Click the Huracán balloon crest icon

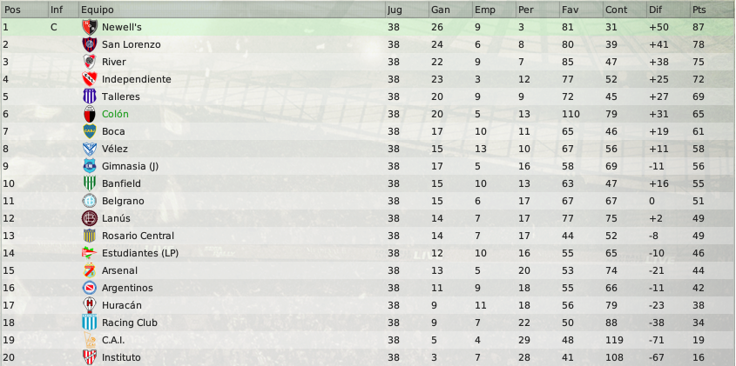(89, 305)
